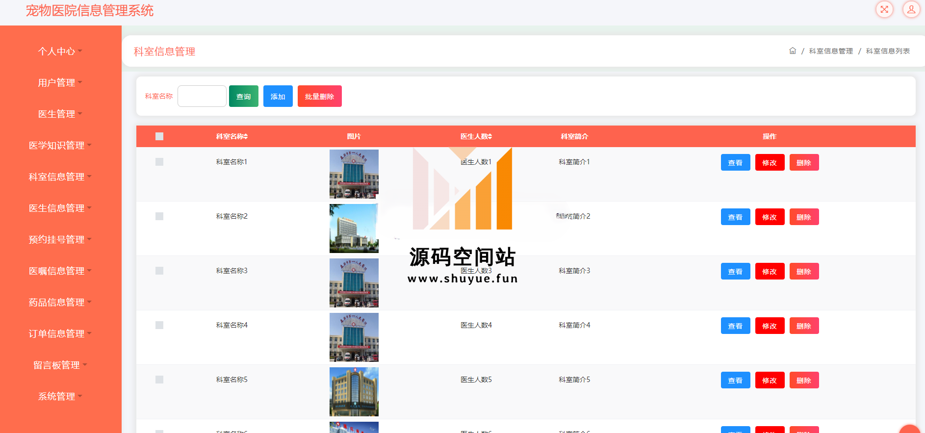
Task: Delete the 科室名称3 row
Action: tap(804, 271)
